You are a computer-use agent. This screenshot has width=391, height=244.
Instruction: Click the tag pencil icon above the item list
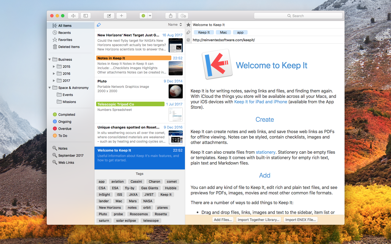tap(99, 24)
